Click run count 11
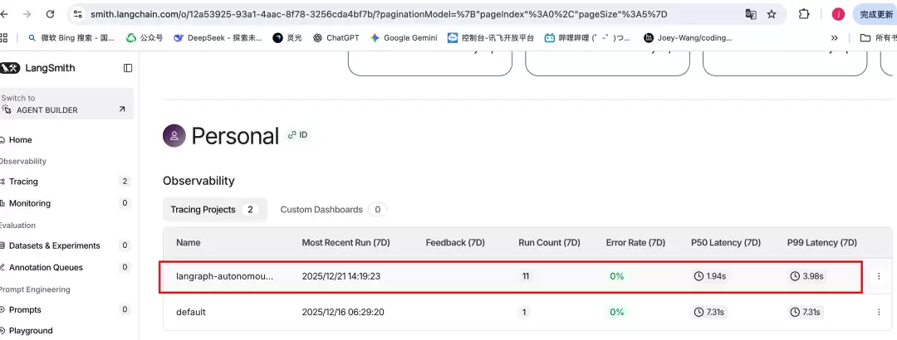 click(x=525, y=276)
